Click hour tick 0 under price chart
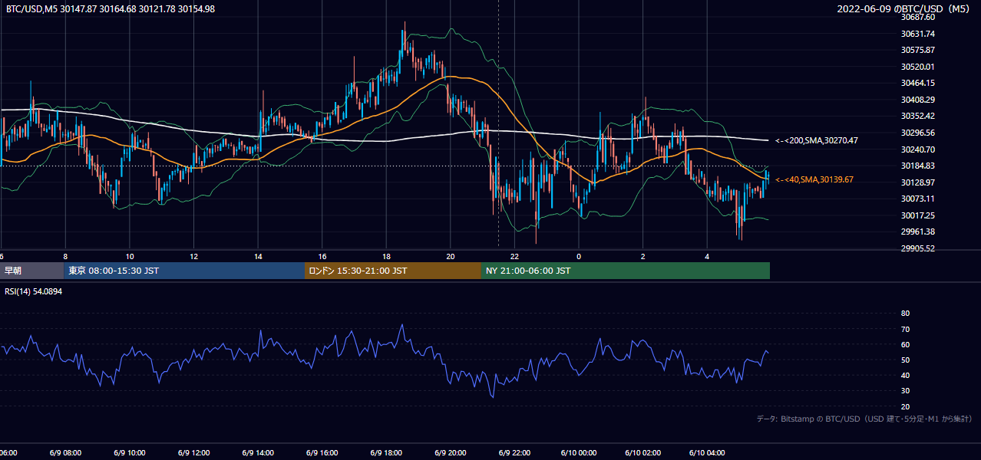 pyautogui.click(x=579, y=257)
